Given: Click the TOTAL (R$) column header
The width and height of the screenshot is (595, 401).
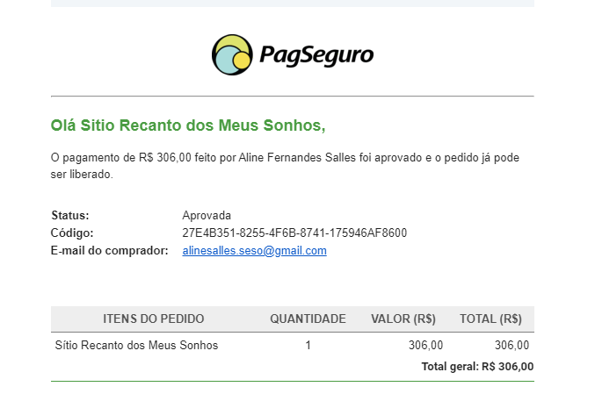Looking at the screenshot, I should [490, 319].
